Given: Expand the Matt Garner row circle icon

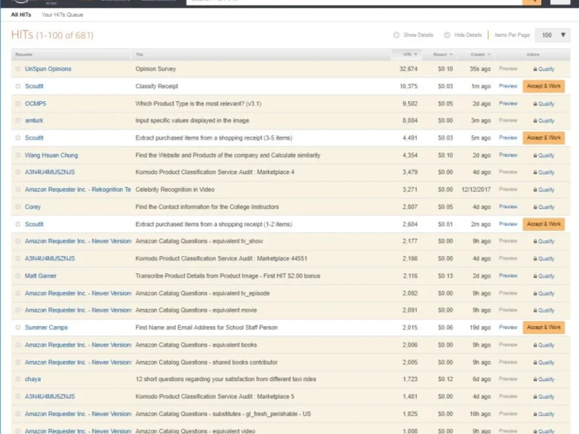Looking at the screenshot, I should 18,276.
